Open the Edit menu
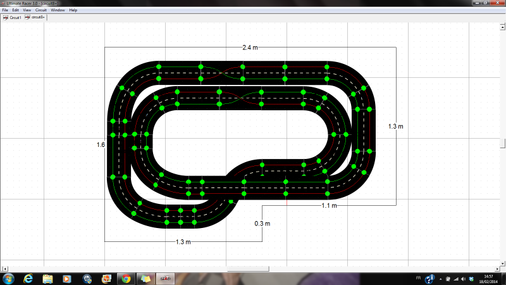Screen dimensions: 506x285 pos(15,10)
